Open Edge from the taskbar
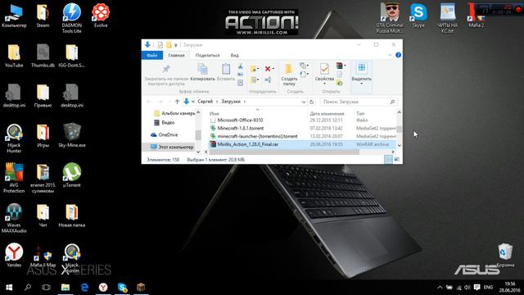The height and width of the screenshot is (295, 524). (84, 288)
